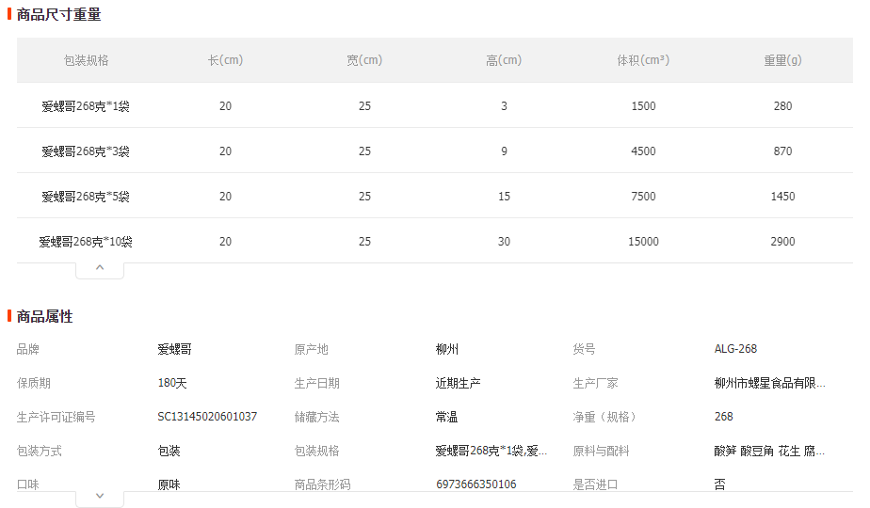The image size is (870, 508).
Task: Click the manufacturer value 柳州市螺星食品有限...
Action: click(x=770, y=383)
